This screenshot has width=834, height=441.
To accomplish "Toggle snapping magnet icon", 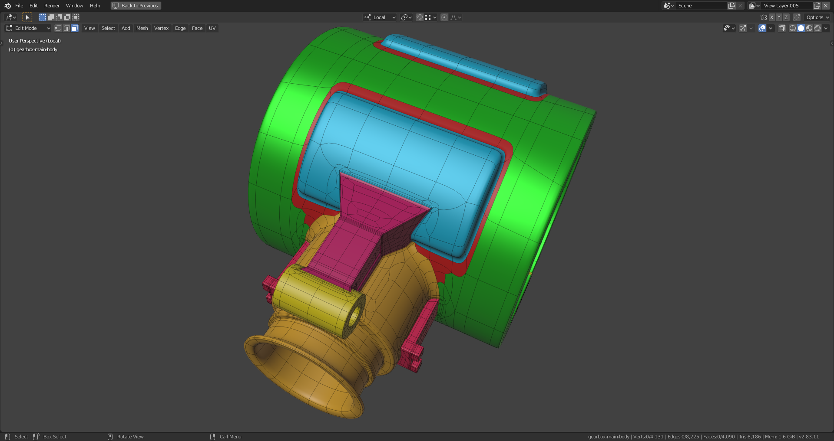I will coord(420,17).
